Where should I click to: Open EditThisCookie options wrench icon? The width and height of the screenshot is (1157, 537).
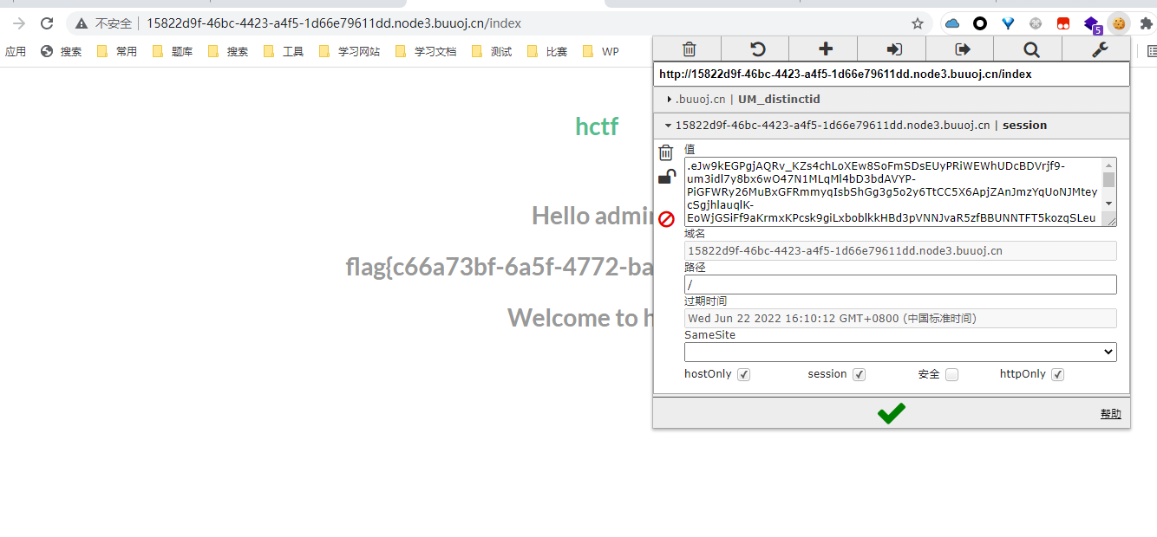click(x=1099, y=49)
